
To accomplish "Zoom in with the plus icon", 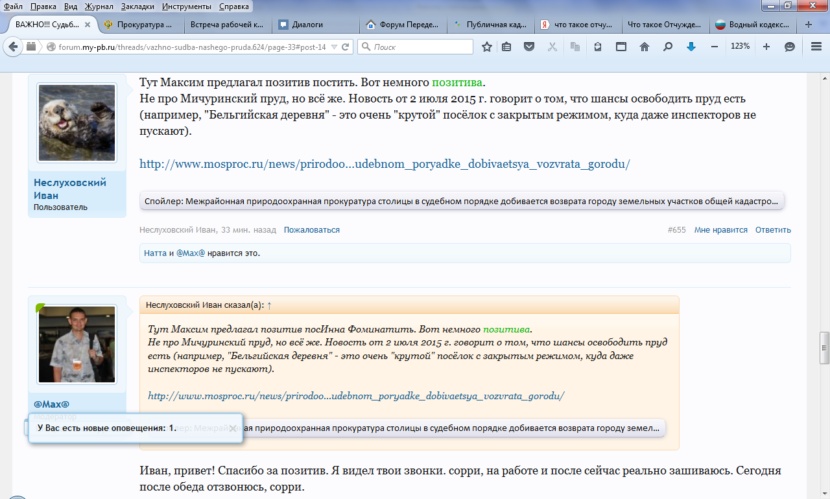I will coord(766,47).
